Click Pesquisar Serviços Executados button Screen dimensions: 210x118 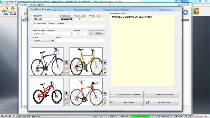click(x=126, y=94)
